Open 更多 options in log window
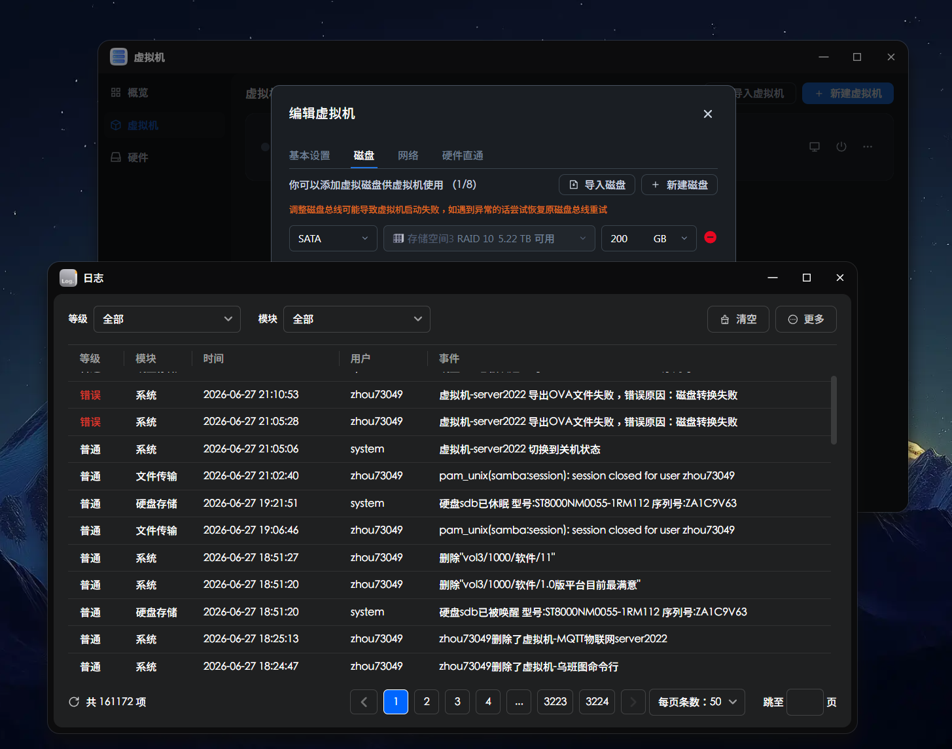 806,320
